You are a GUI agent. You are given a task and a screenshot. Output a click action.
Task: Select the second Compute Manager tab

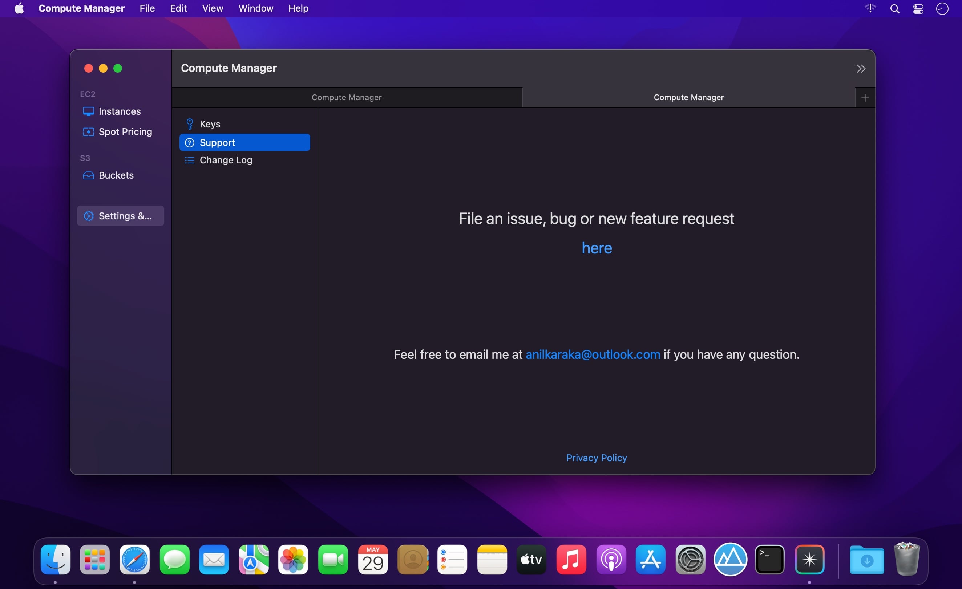688,98
